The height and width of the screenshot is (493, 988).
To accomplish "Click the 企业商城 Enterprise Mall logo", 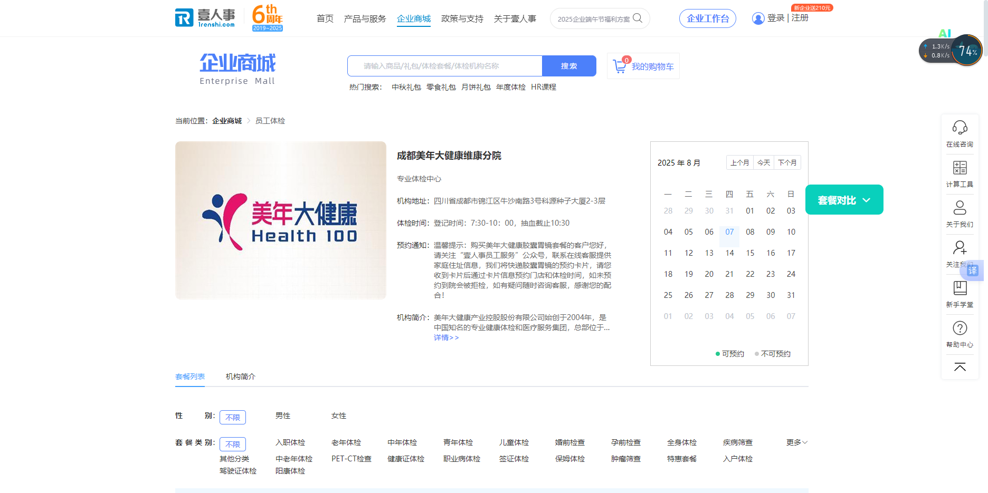I will [237, 69].
